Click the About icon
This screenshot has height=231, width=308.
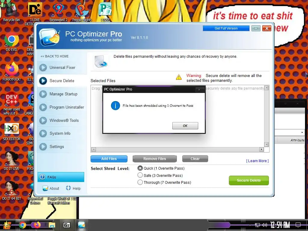pyautogui.click(x=45, y=188)
